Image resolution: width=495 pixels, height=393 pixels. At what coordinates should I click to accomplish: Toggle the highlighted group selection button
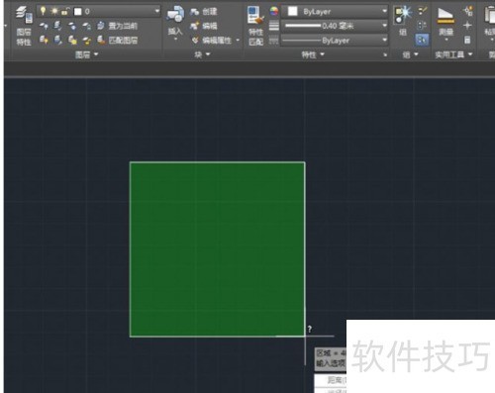pos(422,41)
